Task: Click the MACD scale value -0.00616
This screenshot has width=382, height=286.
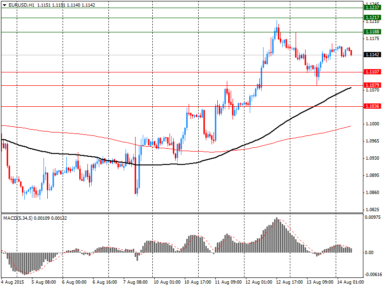Action: [x=373, y=275]
